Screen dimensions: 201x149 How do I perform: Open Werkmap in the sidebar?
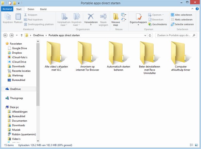[18, 75]
